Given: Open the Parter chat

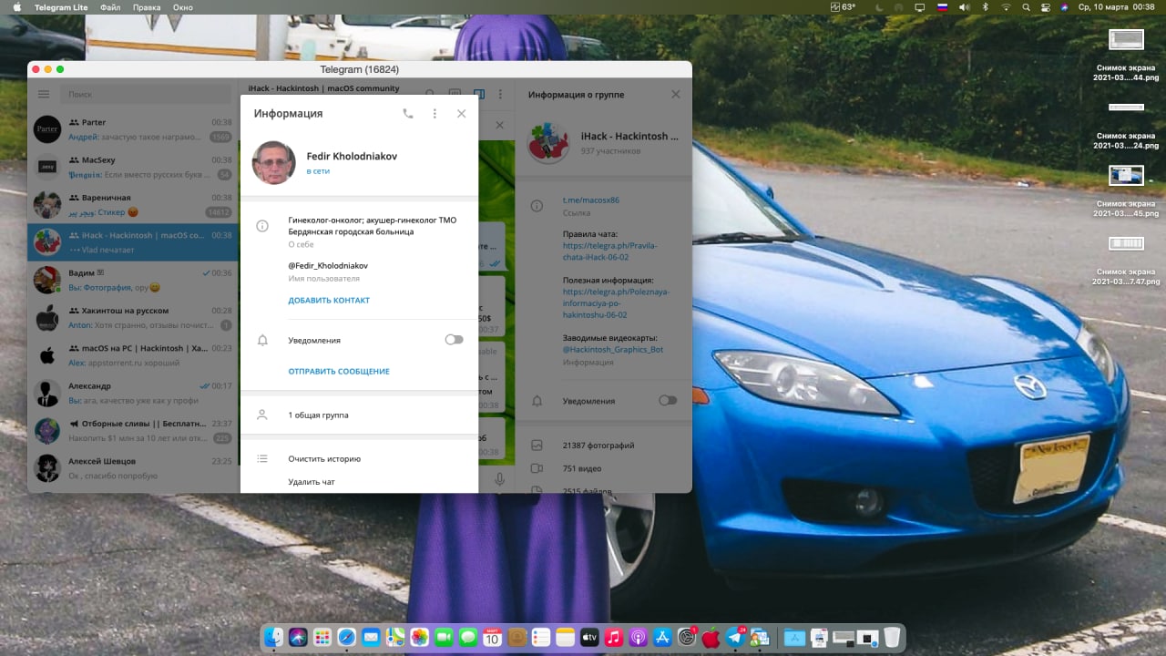Looking at the screenshot, I should 133,129.
